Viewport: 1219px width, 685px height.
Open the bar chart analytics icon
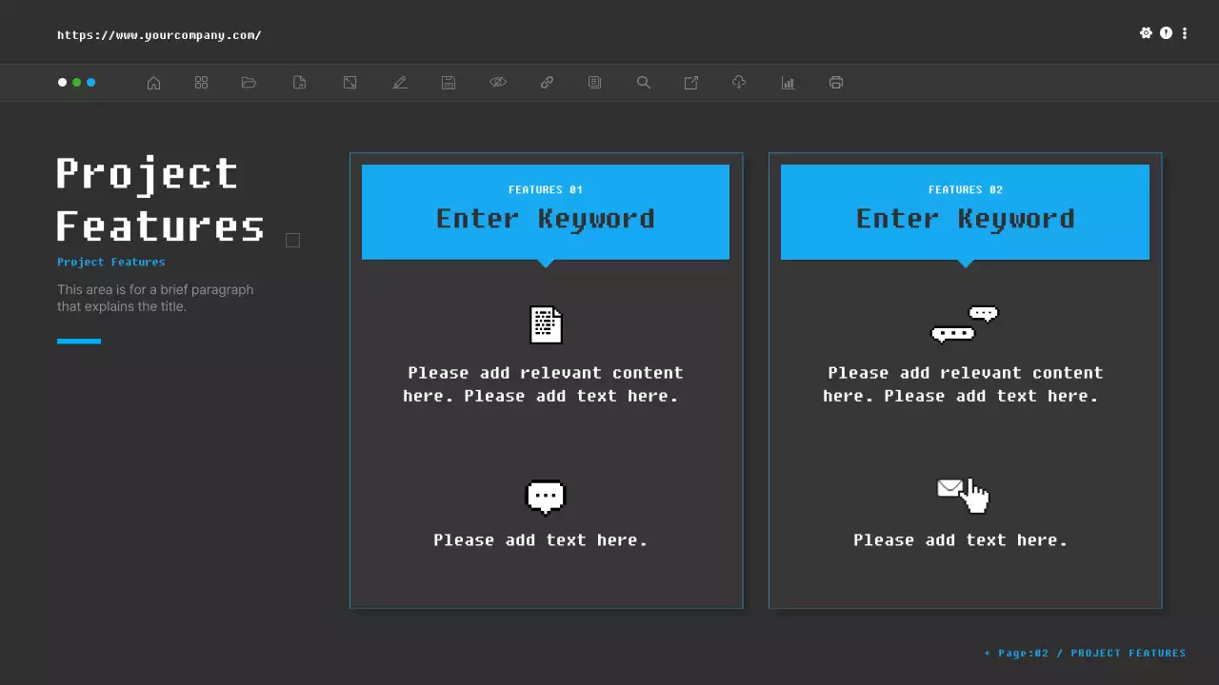click(x=788, y=83)
